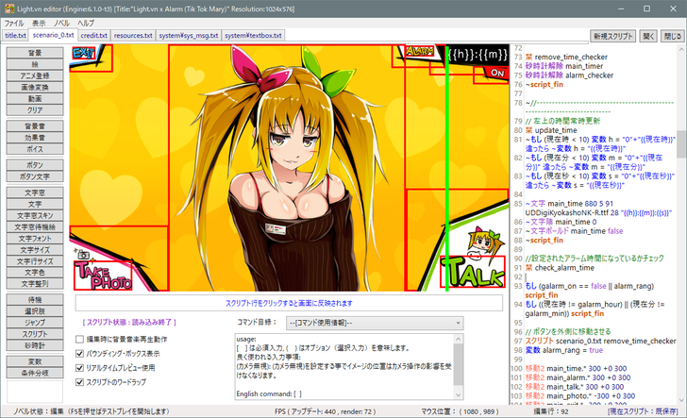Image resolution: width=687 pixels, height=418 pixels.
Task: Open the ヘルプ menu
Action: pyautogui.click(x=86, y=23)
